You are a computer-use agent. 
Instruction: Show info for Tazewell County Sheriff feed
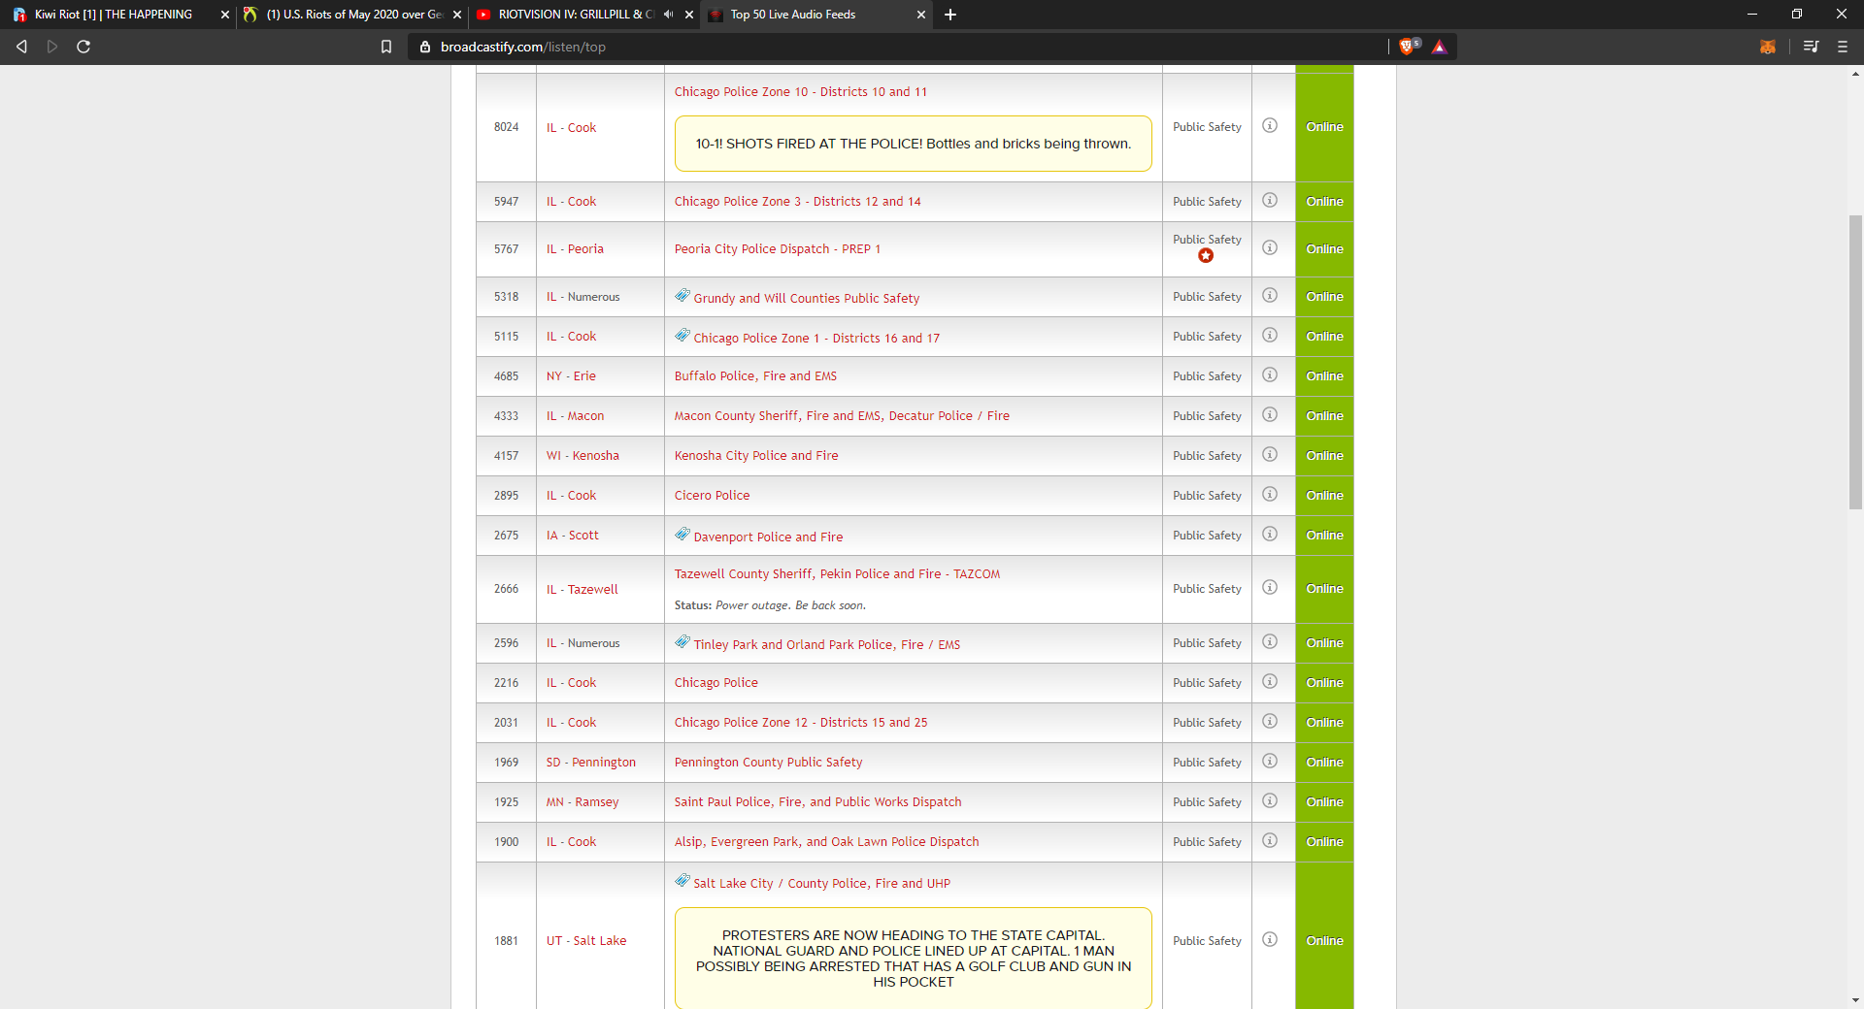point(1270,588)
